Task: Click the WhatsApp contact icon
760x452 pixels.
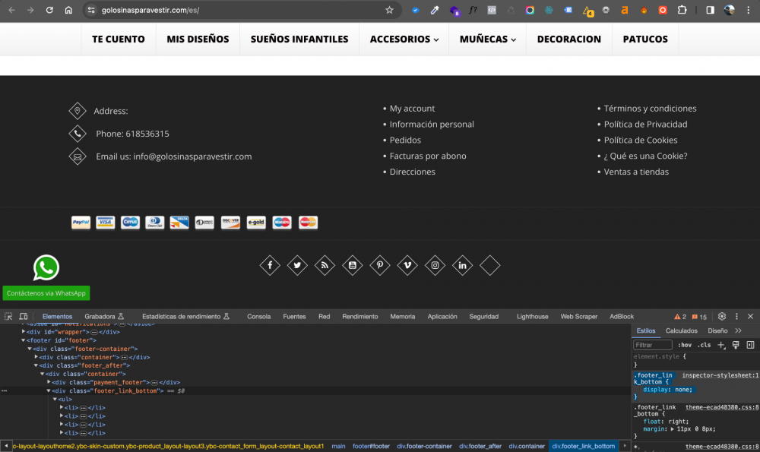Action: [x=46, y=267]
